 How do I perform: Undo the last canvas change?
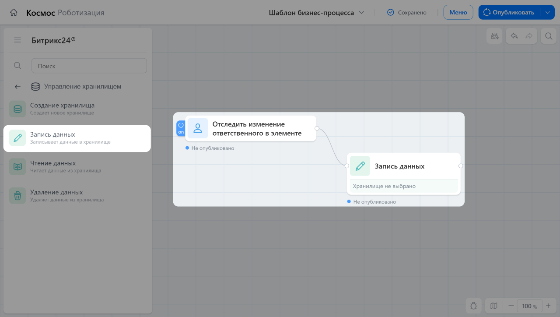tap(514, 36)
